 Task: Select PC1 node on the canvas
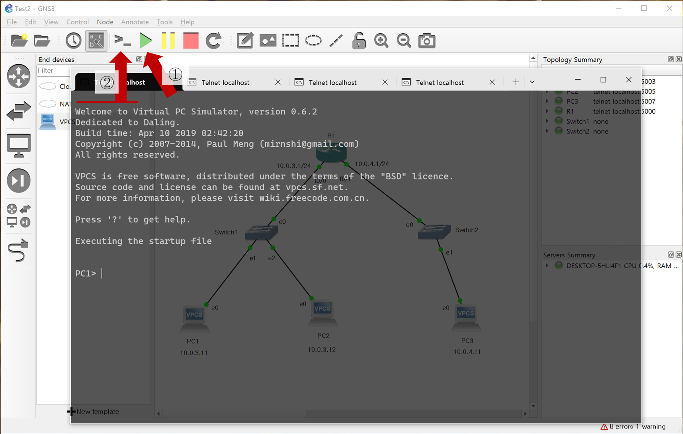(x=194, y=320)
